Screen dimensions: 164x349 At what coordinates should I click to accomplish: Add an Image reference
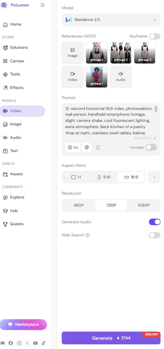click(73, 53)
